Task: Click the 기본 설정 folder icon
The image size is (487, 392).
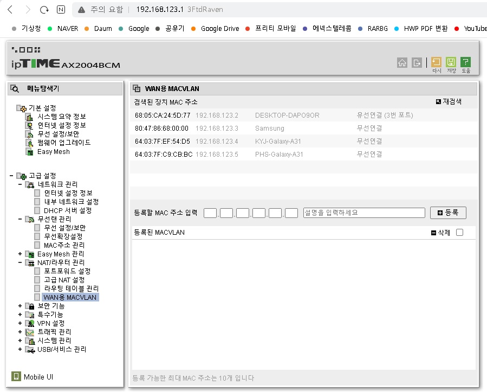Action: [22, 108]
